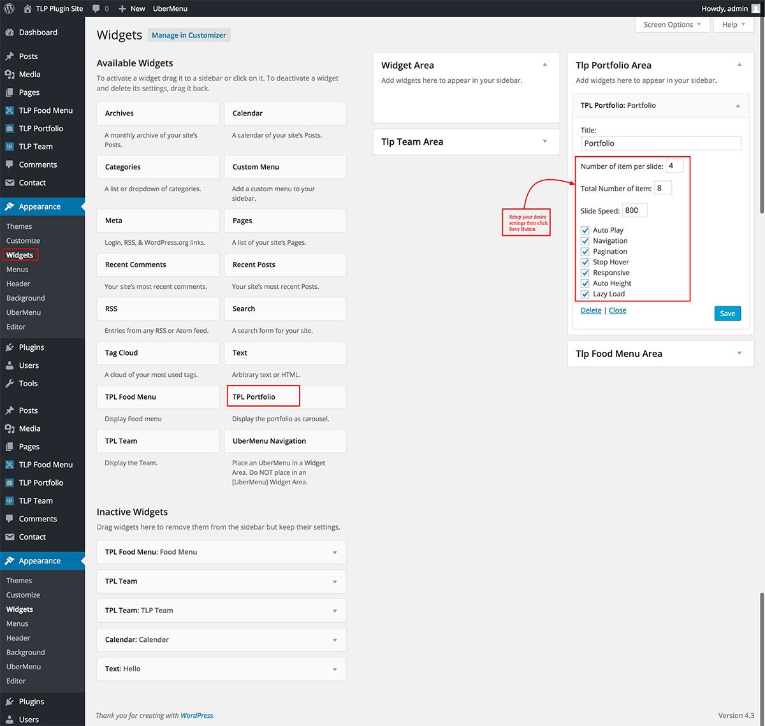
Task: Select the Categories available widget
Action: click(157, 167)
